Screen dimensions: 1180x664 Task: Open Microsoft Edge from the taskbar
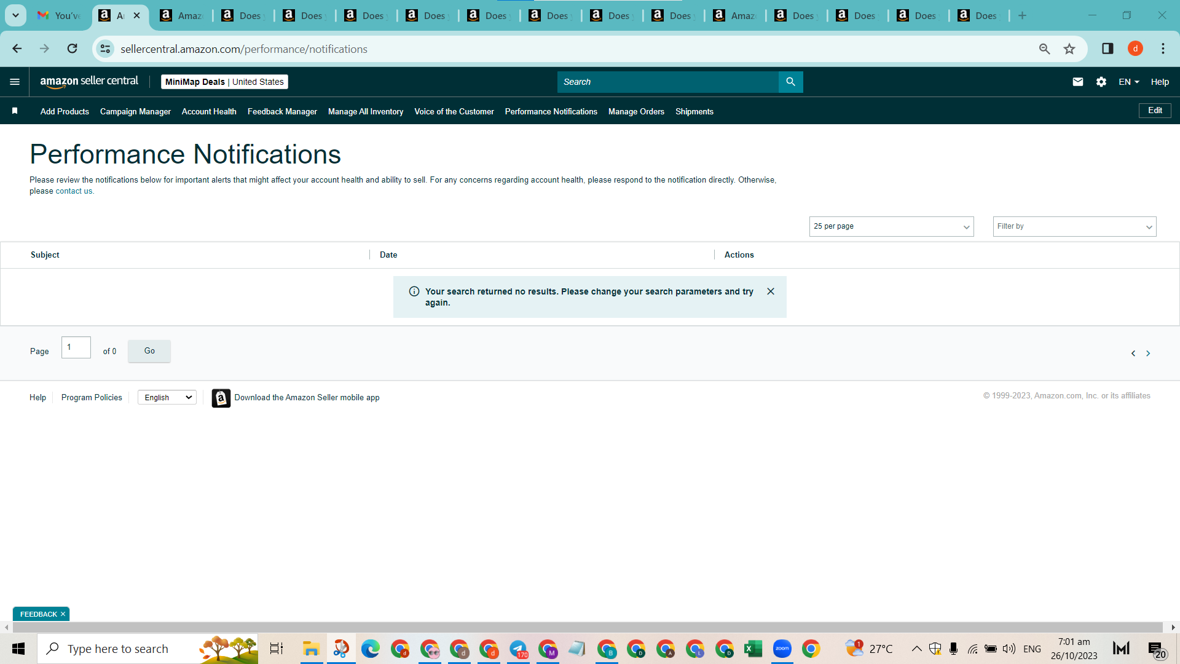click(370, 649)
